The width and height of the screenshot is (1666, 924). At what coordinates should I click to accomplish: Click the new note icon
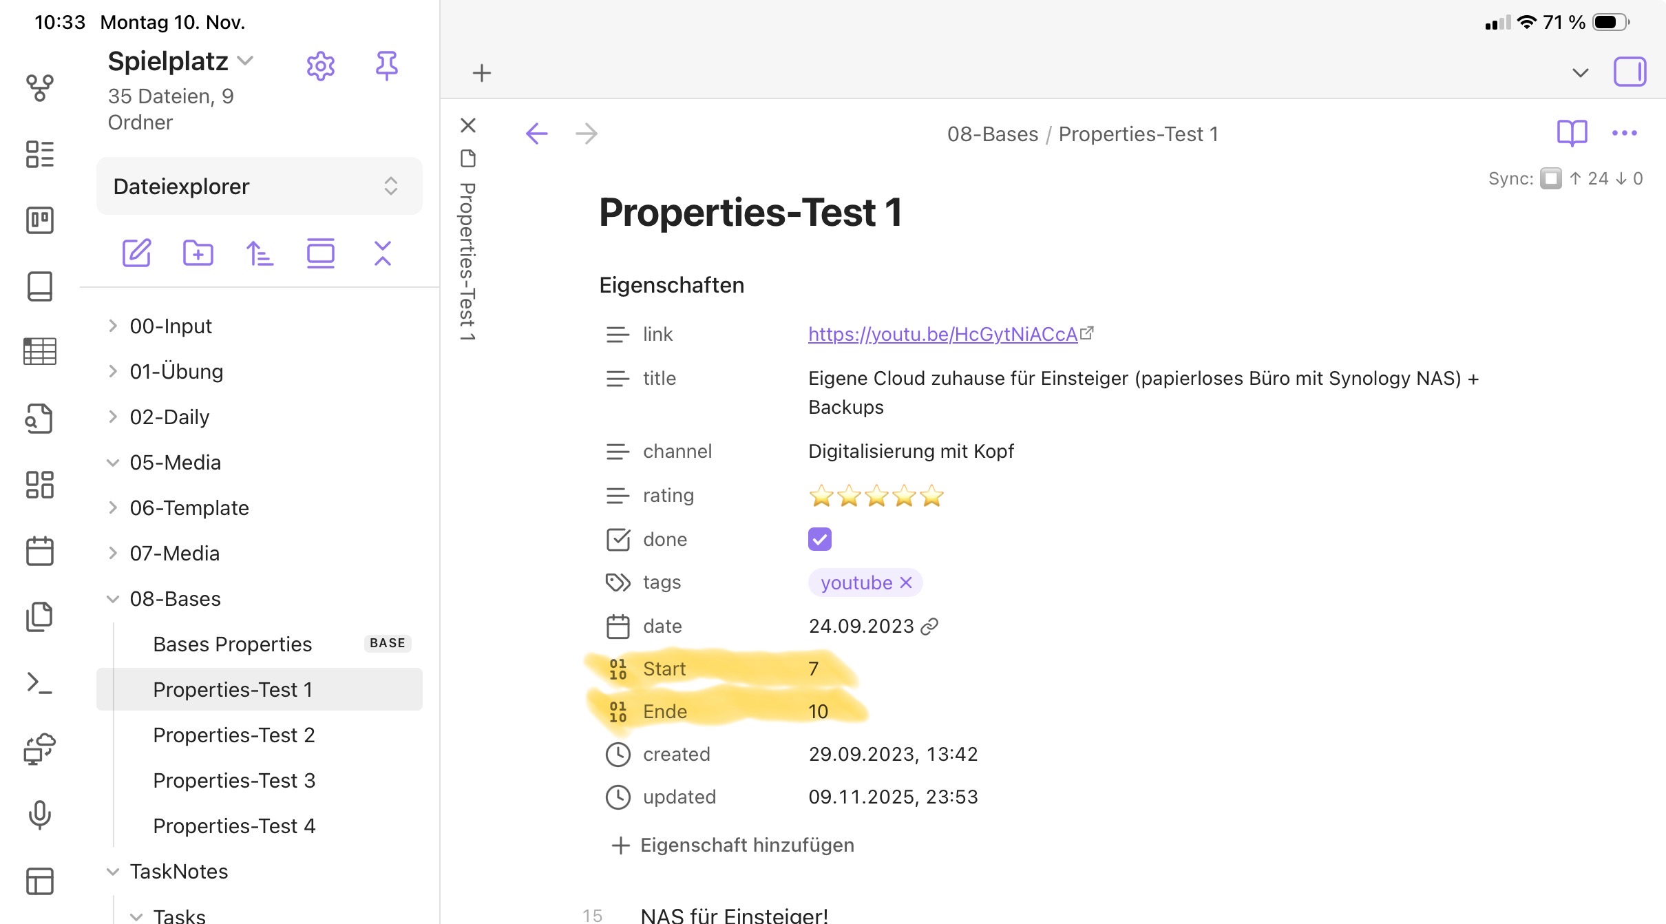136,253
